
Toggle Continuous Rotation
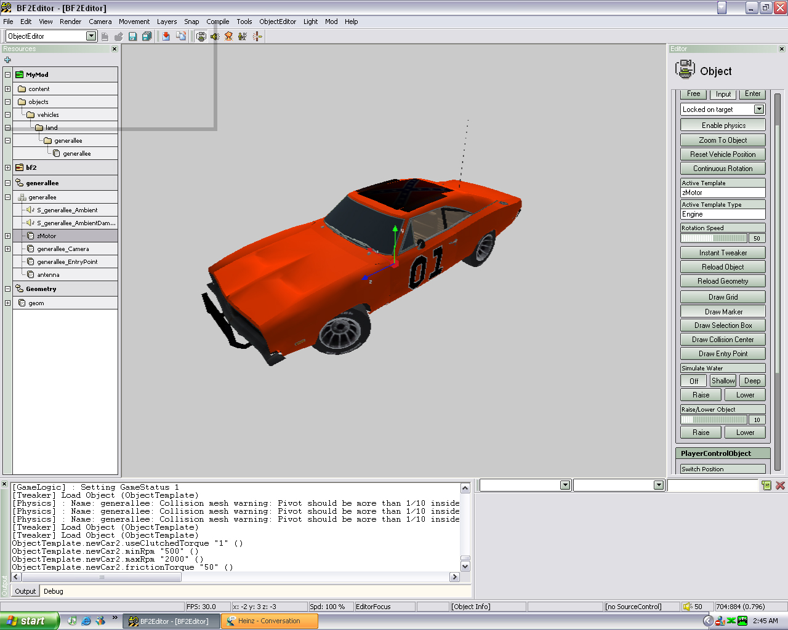pos(723,169)
